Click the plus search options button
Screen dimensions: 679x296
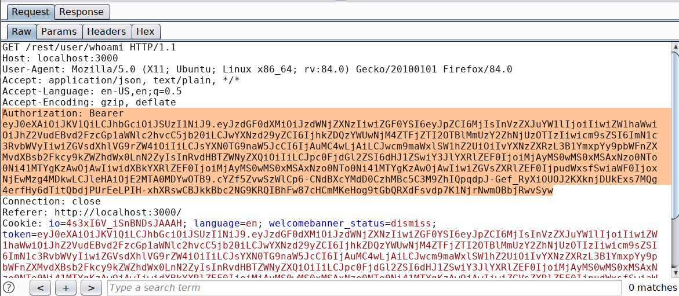coord(66,288)
